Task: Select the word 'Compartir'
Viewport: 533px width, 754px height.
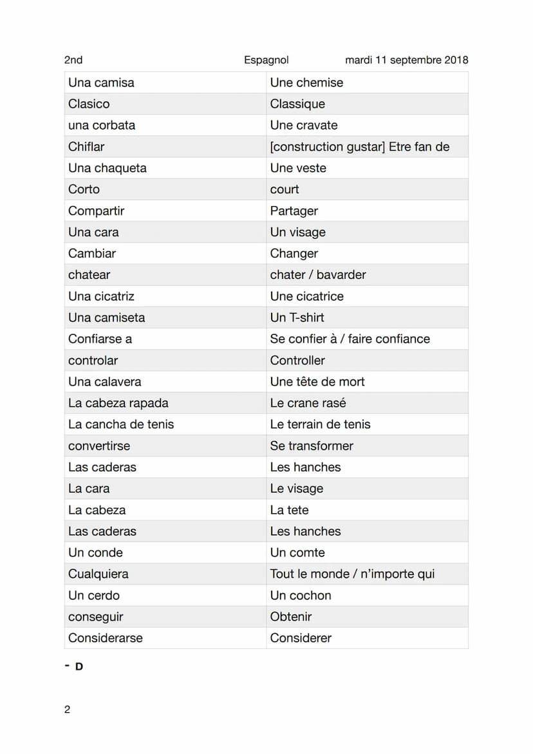Action: (x=96, y=211)
